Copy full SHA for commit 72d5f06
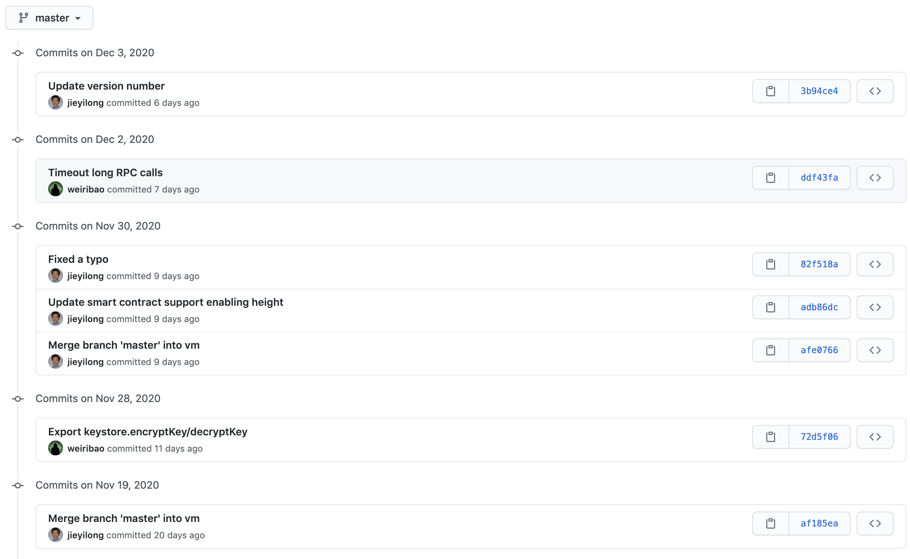Screen dimensions: 910x559 tap(770, 437)
